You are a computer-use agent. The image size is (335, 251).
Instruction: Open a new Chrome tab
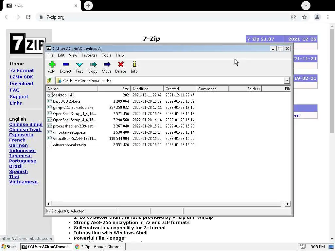88,6
